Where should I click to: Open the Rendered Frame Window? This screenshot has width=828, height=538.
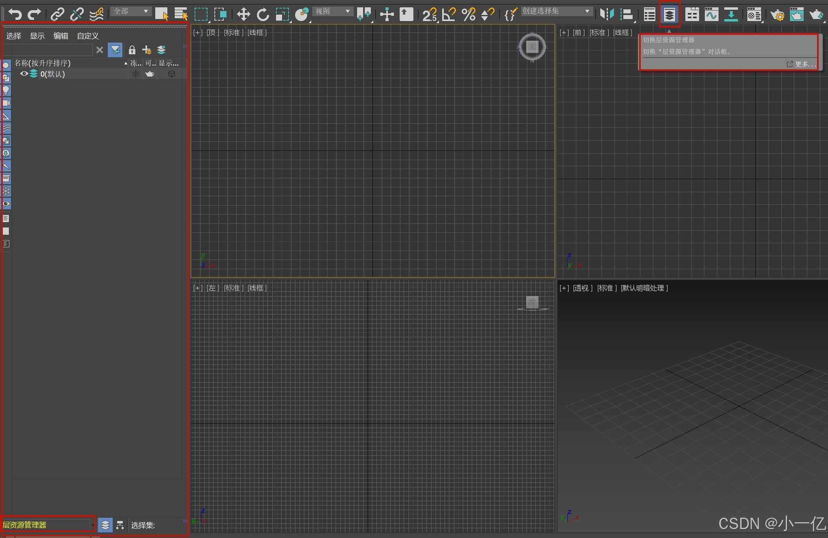797,15
